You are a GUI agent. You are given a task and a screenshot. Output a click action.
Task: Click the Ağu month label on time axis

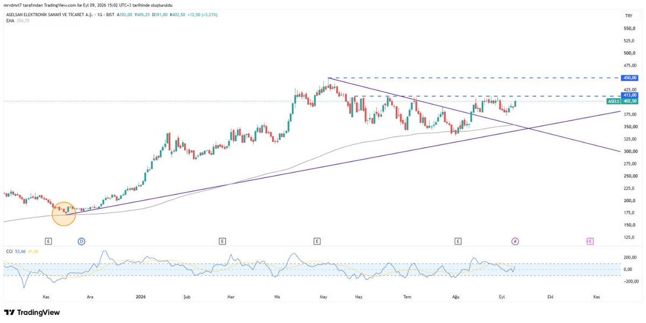coord(455,297)
